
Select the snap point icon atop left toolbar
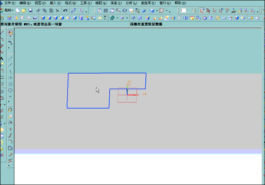[x=10, y=33]
